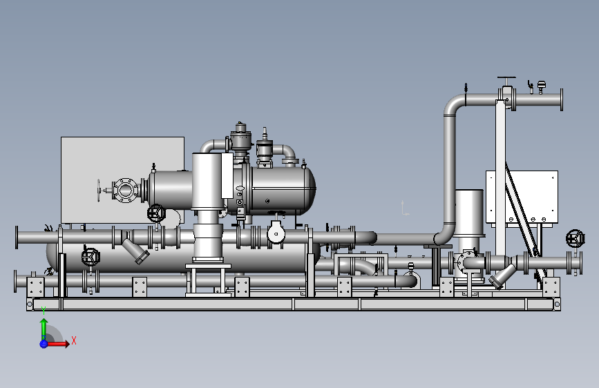Select the upper horizontal pressure vessel's domed end
The height and width of the screenshot is (388, 599).
[309, 189]
